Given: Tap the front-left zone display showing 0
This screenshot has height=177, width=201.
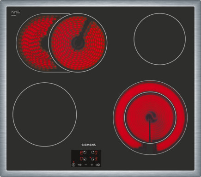Looking at the screenshot, I should (x=81, y=159).
